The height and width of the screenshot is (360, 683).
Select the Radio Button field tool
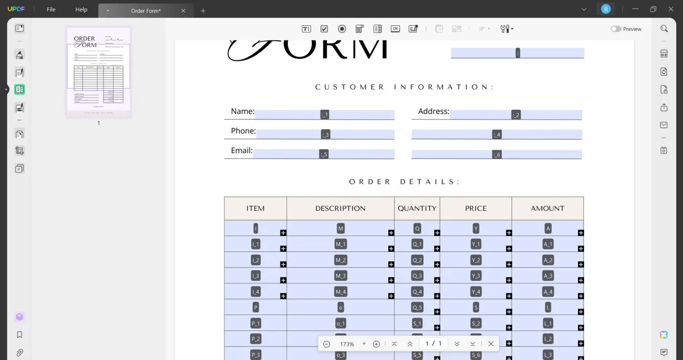pyautogui.click(x=342, y=29)
